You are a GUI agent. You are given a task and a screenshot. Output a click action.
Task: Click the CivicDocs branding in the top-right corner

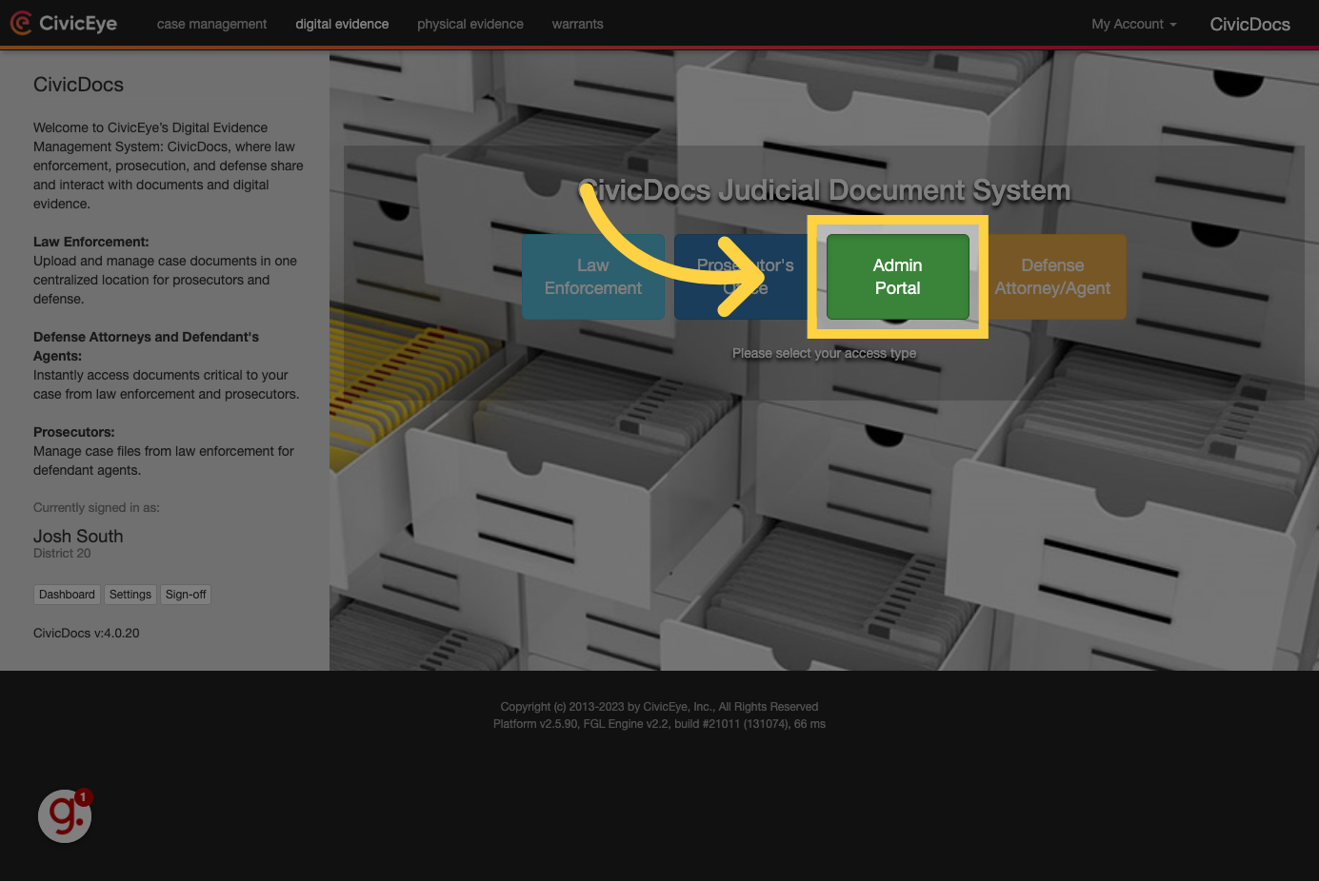pyautogui.click(x=1249, y=24)
